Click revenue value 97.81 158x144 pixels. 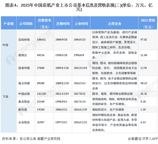(x=144, y=40)
